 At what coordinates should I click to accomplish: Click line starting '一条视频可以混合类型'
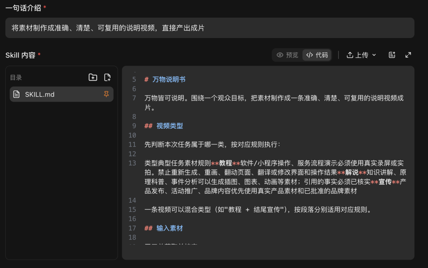click(x=258, y=210)
